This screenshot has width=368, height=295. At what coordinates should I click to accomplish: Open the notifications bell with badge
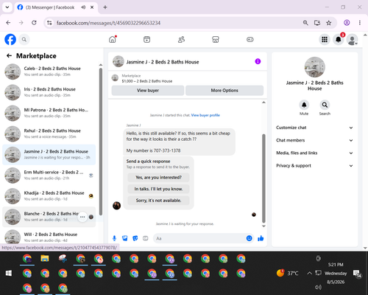tap(339, 39)
